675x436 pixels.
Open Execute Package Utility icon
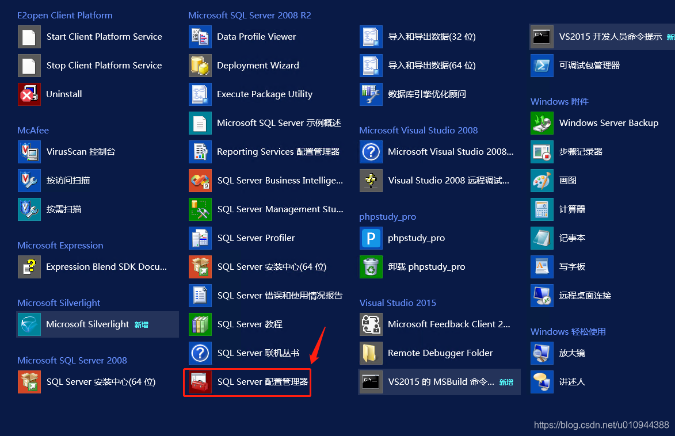click(200, 94)
